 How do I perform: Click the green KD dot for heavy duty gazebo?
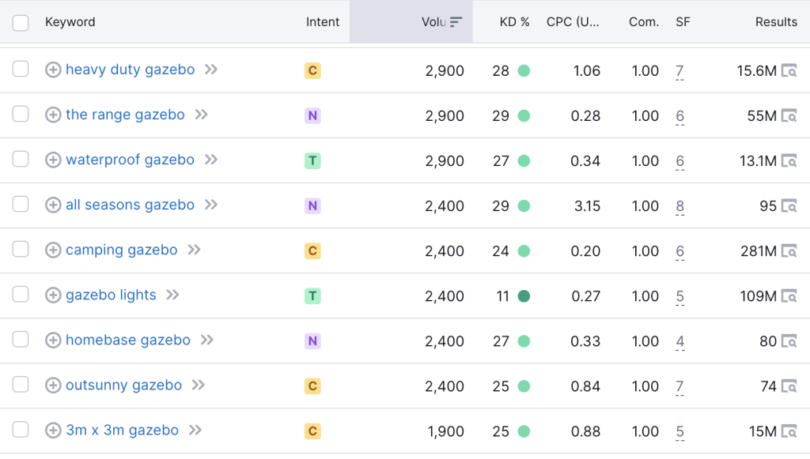(524, 70)
